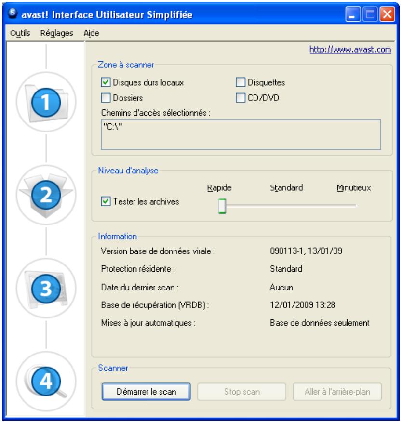Open the http://www.avast.com link

pos(350,50)
